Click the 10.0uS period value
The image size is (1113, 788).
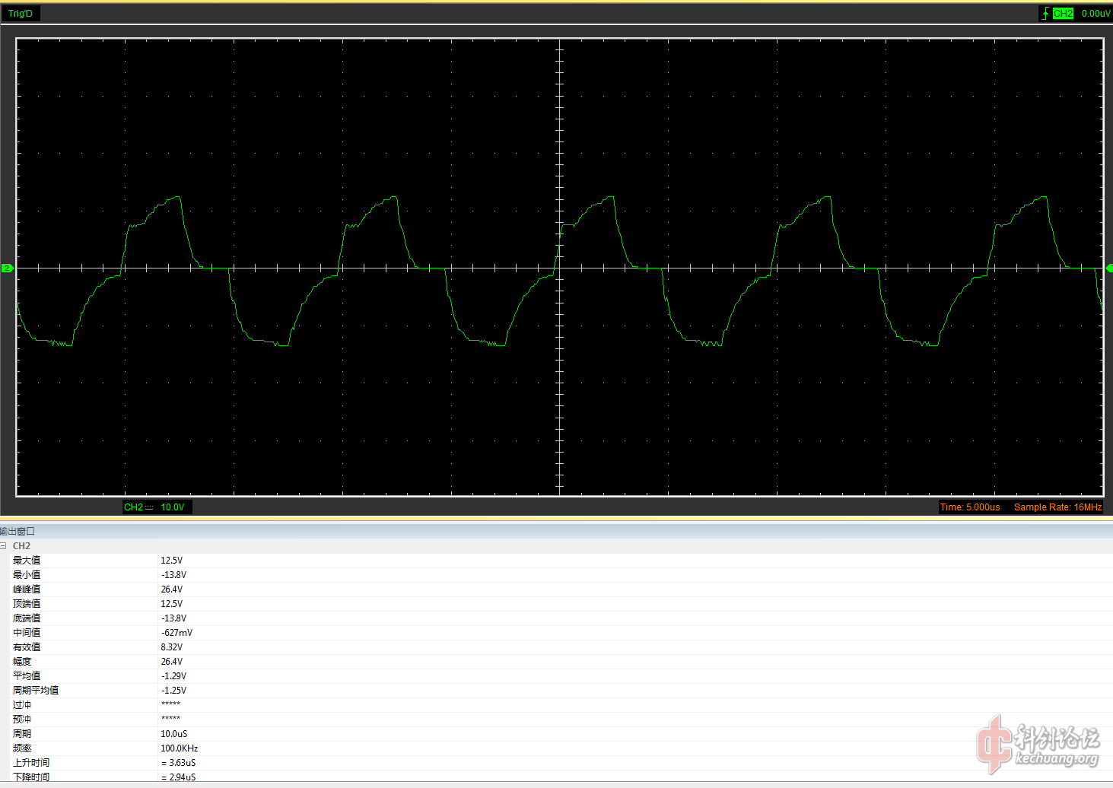tap(173, 734)
